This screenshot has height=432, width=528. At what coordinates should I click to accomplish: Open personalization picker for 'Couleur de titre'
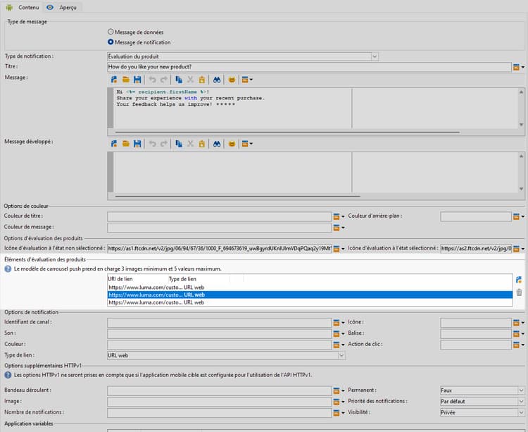(337, 216)
